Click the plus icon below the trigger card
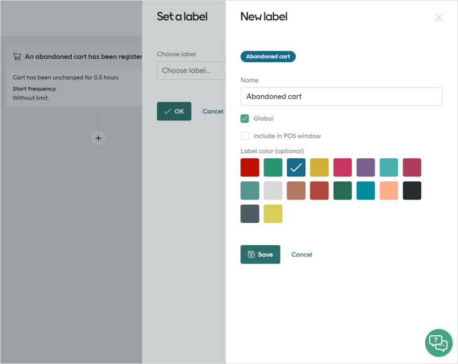Image resolution: width=458 pixels, height=364 pixels. point(98,138)
